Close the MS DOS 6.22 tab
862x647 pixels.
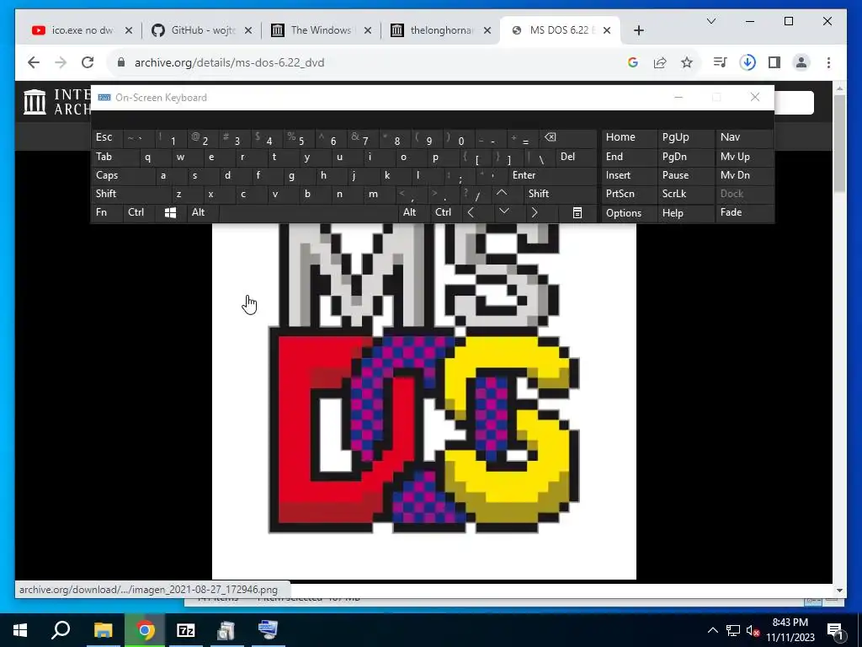pos(606,30)
